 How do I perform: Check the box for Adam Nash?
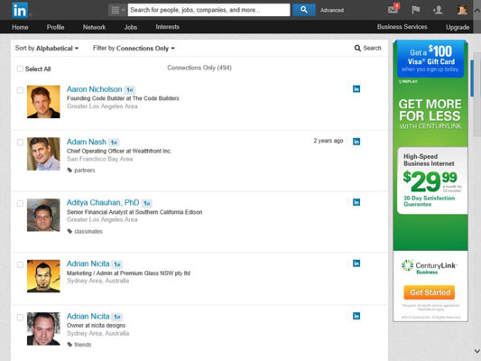click(20, 143)
